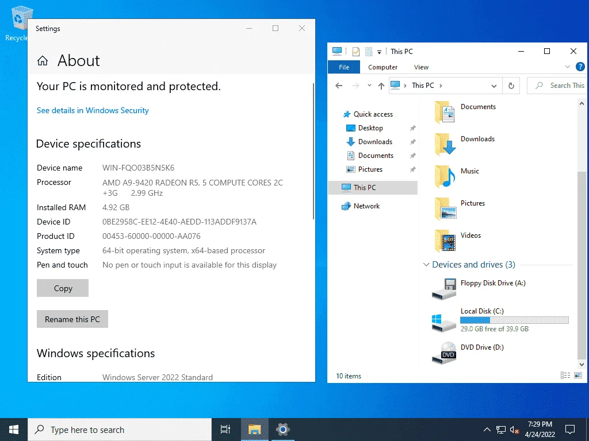Click the Device name value WIN-FQO03B5N5K6
This screenshot has height=441, width=589.
click(x=138, y=168)
